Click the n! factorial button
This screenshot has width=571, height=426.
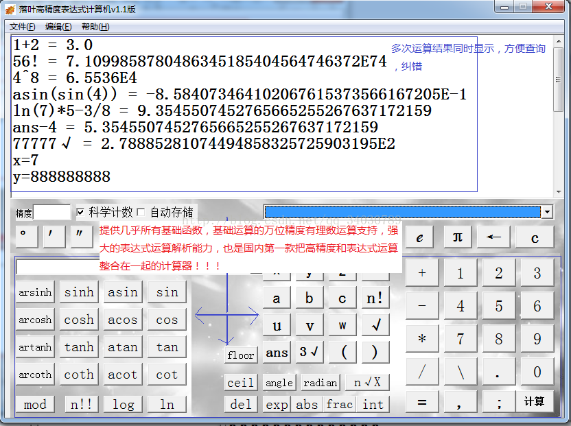pyautogui.click(x=375, y=298)
